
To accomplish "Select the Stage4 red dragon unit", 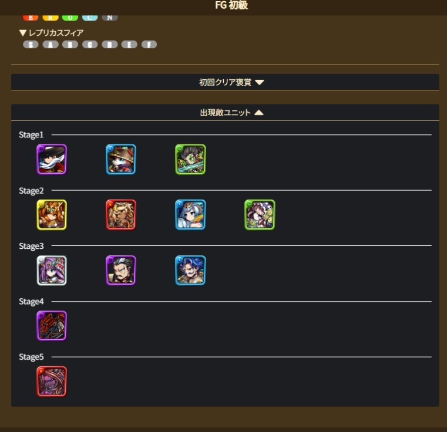I will (x=52, y=326).
